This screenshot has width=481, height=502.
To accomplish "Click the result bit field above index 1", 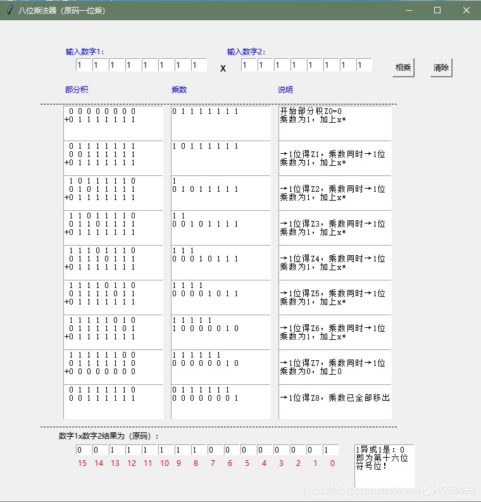I will (x=315, y=450).
